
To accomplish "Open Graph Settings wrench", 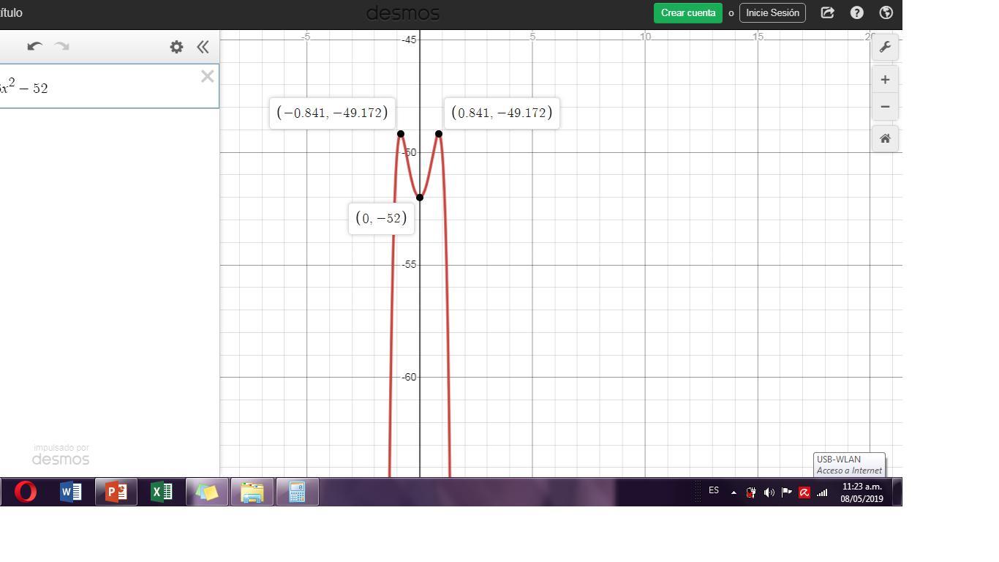I will point(885,47).
